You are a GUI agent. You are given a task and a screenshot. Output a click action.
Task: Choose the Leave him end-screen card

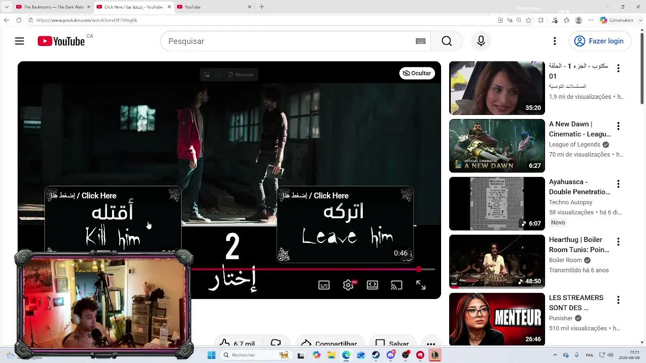point(345,225)
